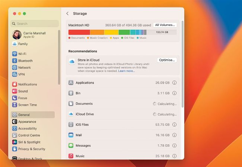Open the Network globe icon
The image size is (242, 167).
coord(15,67)
